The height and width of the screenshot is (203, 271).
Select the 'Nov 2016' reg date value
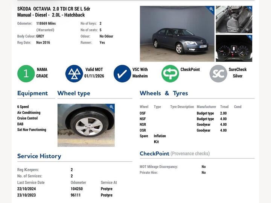pos(43,42)
